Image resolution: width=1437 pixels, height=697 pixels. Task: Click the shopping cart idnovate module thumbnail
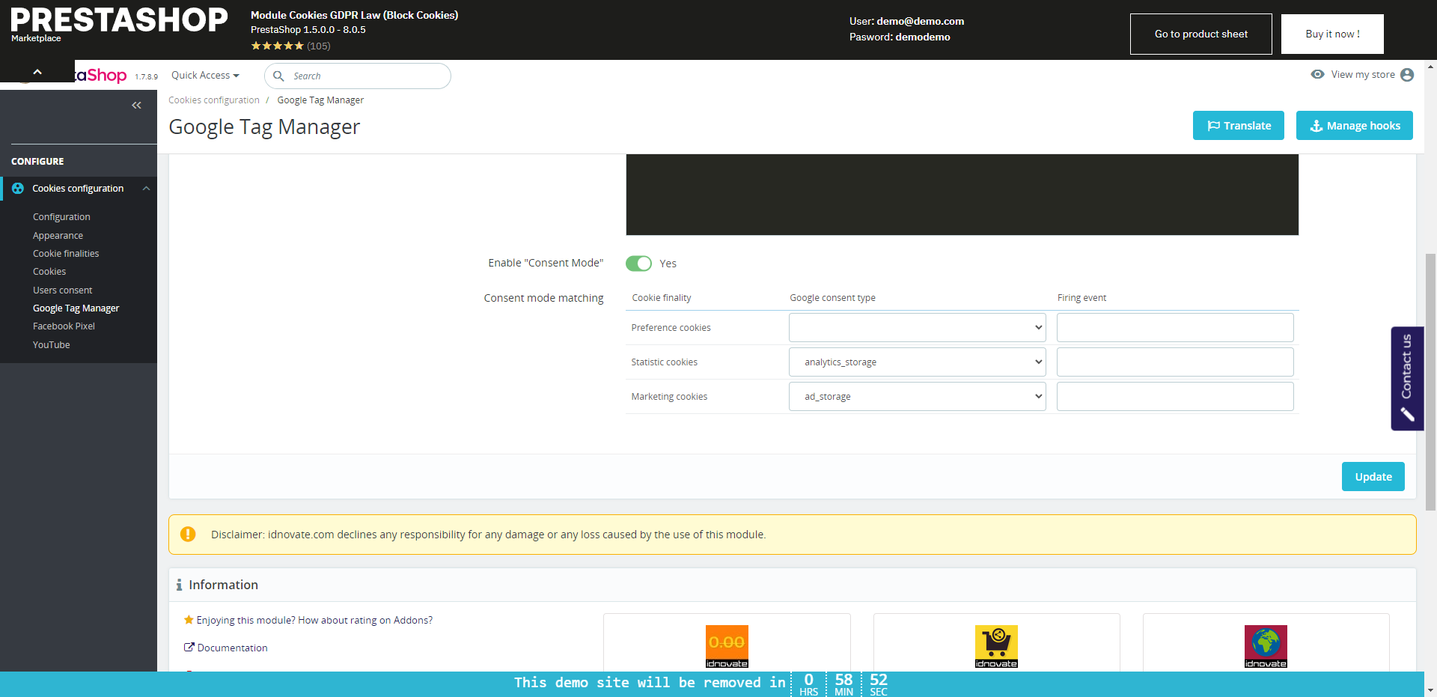pyautogui.click(x=996, y=646)
